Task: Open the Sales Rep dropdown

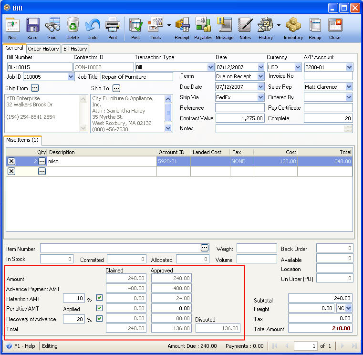Action: tap(349, 87)
